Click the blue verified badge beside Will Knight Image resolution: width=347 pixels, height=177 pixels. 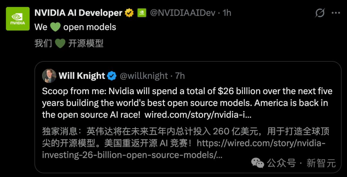(112, 76)
